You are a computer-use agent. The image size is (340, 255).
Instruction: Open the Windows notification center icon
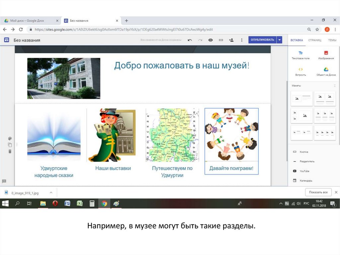point(333,203)
